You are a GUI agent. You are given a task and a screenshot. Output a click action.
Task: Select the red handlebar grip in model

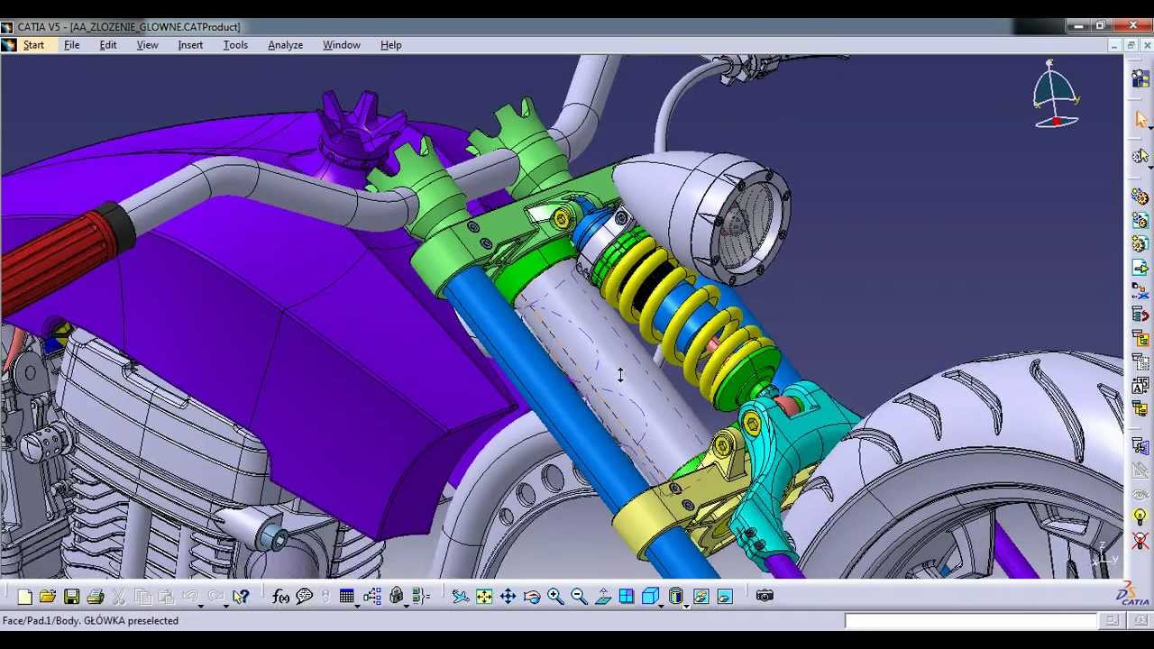(59, 255)
